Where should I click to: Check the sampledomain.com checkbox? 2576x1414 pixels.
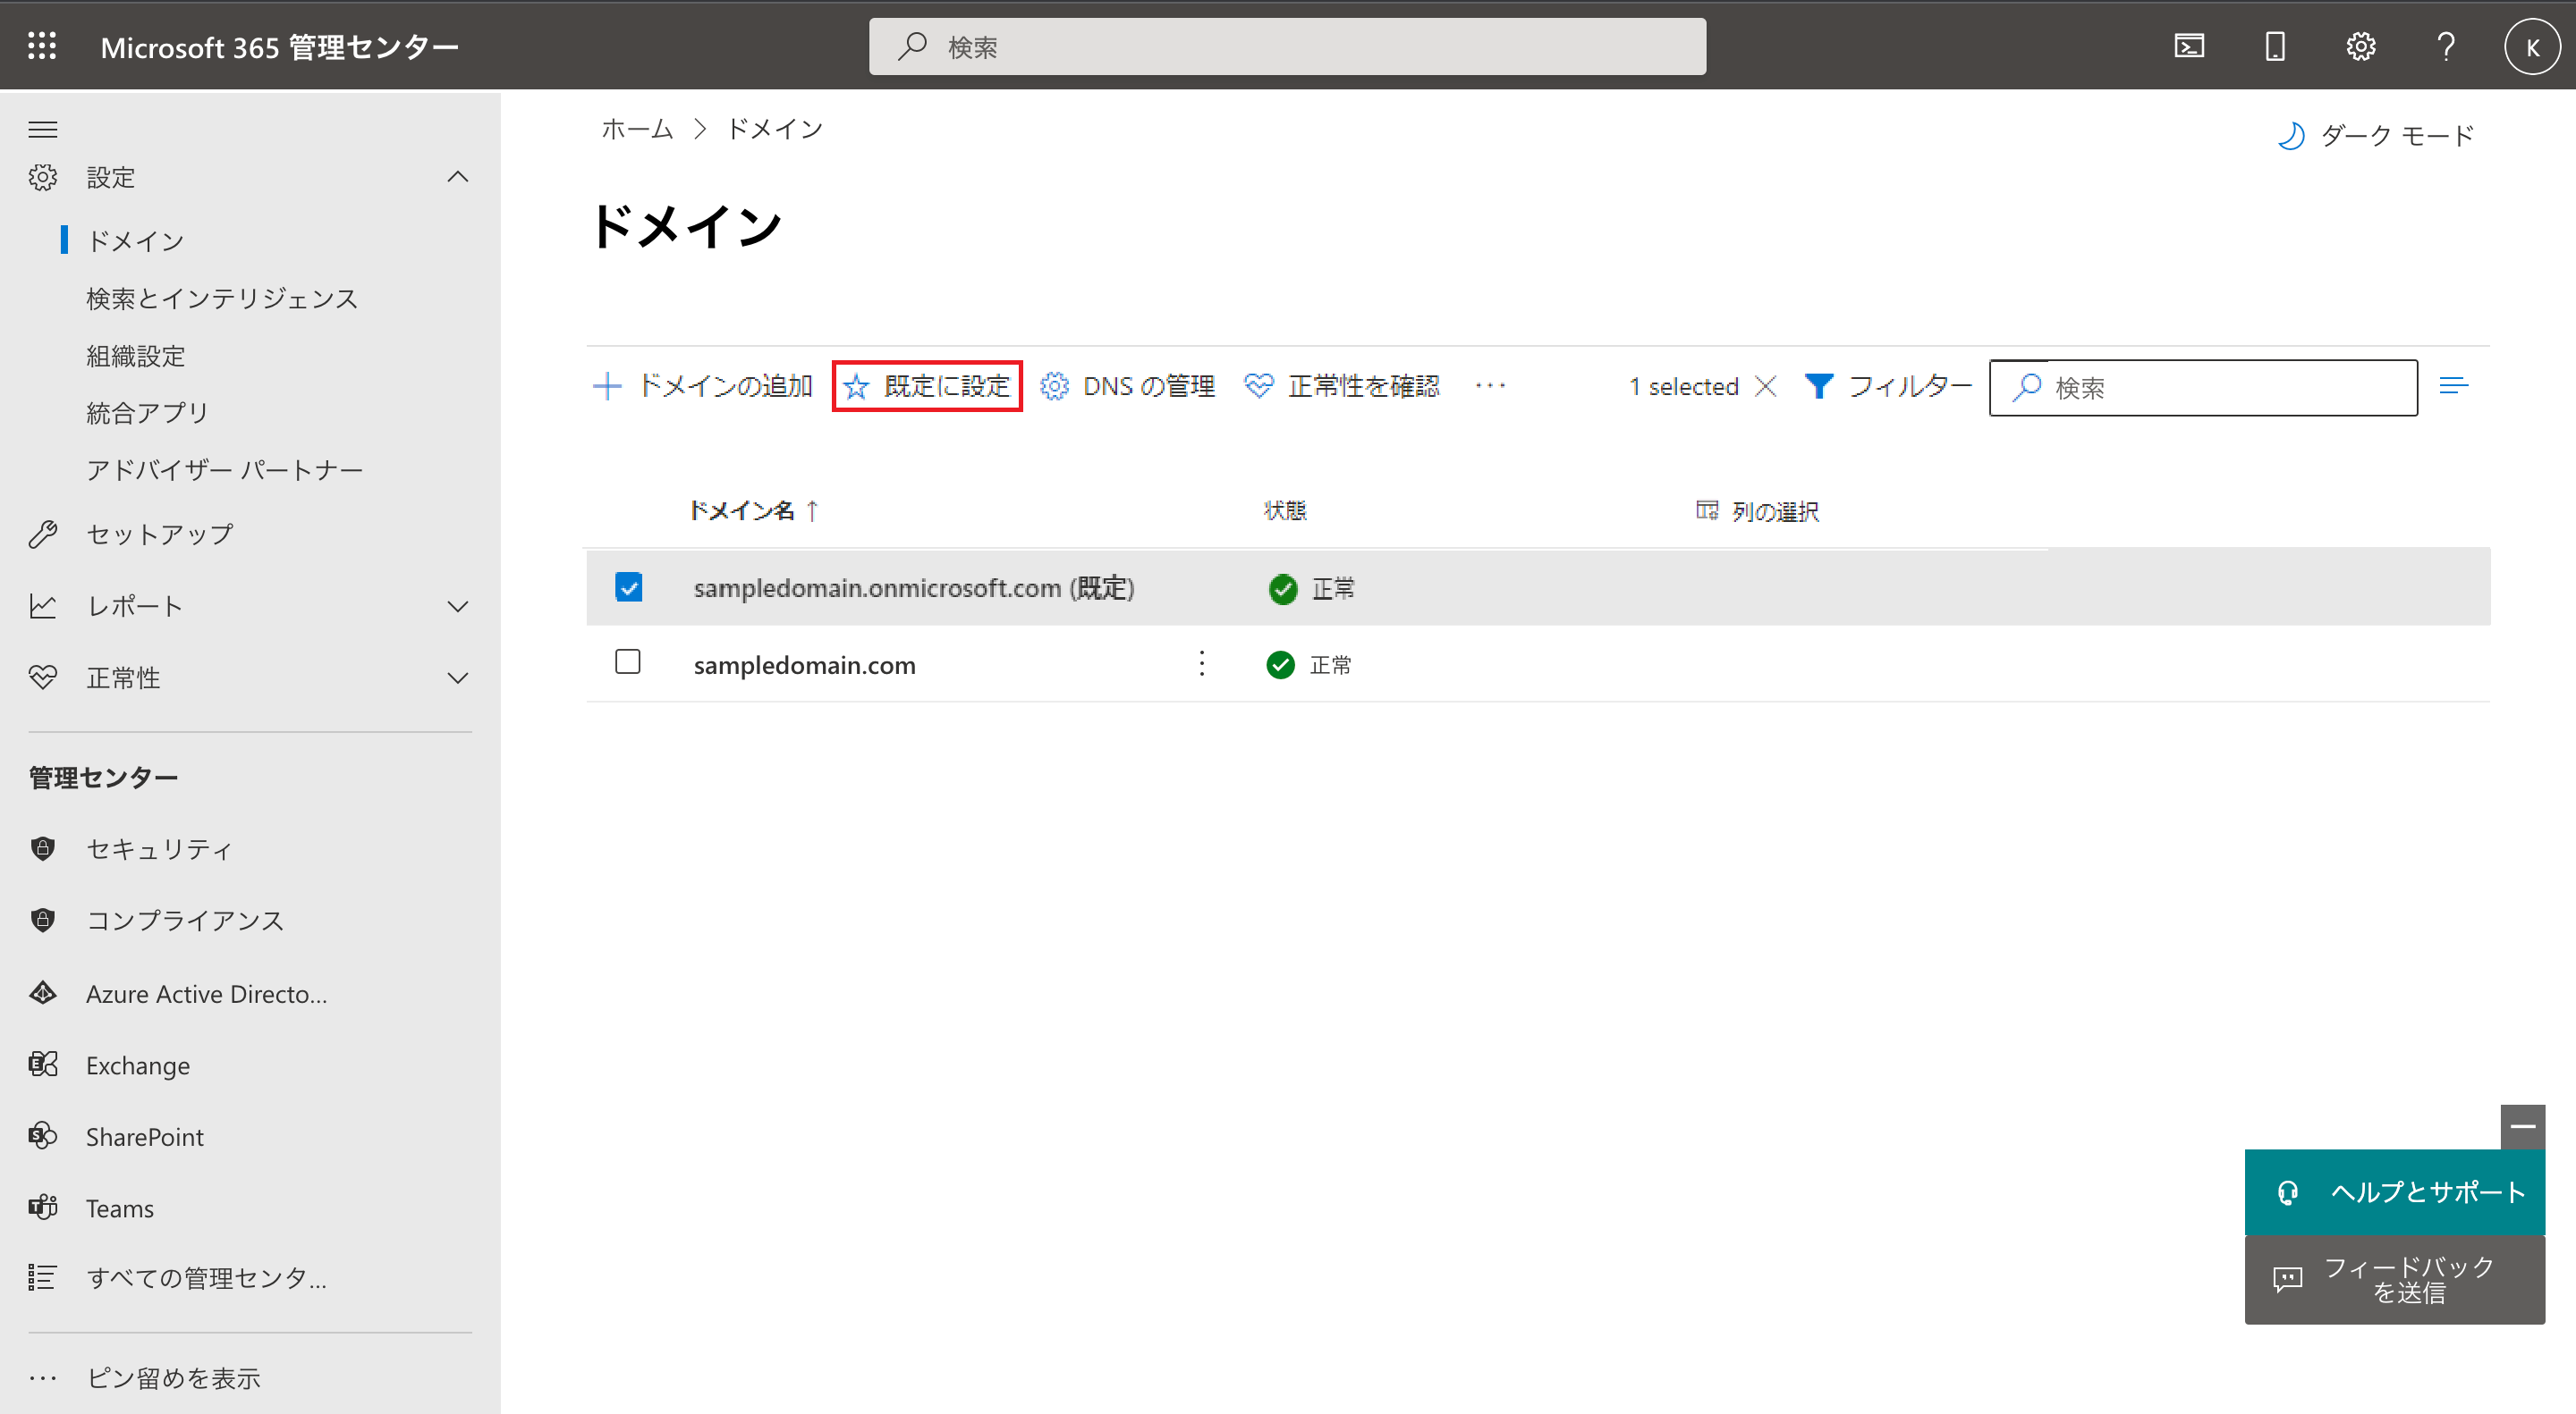(x=628, y=661)
